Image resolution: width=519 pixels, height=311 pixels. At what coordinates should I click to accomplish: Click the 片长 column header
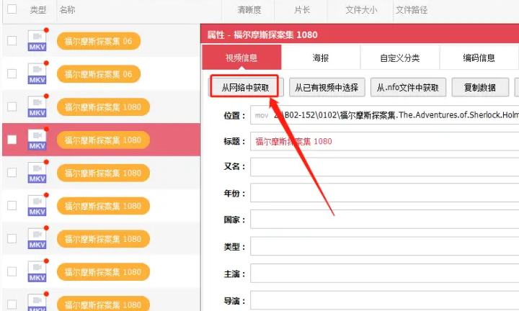pyautogui.click(x=302, y=10)
